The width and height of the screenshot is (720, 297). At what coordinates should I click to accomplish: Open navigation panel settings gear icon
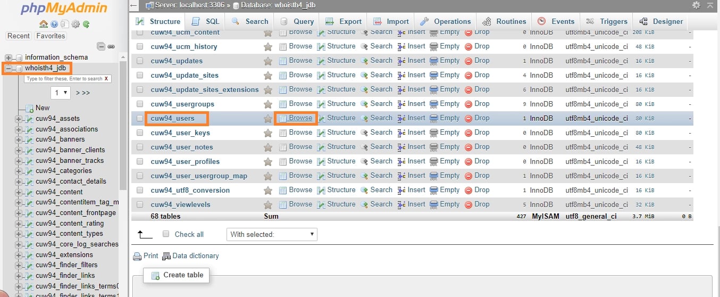pos(76,24)
